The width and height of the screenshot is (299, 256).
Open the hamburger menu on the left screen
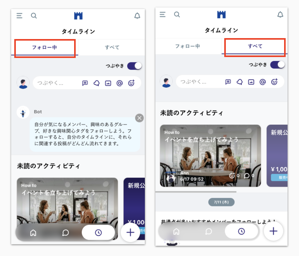pyautogui.click(x=20, y=16)
